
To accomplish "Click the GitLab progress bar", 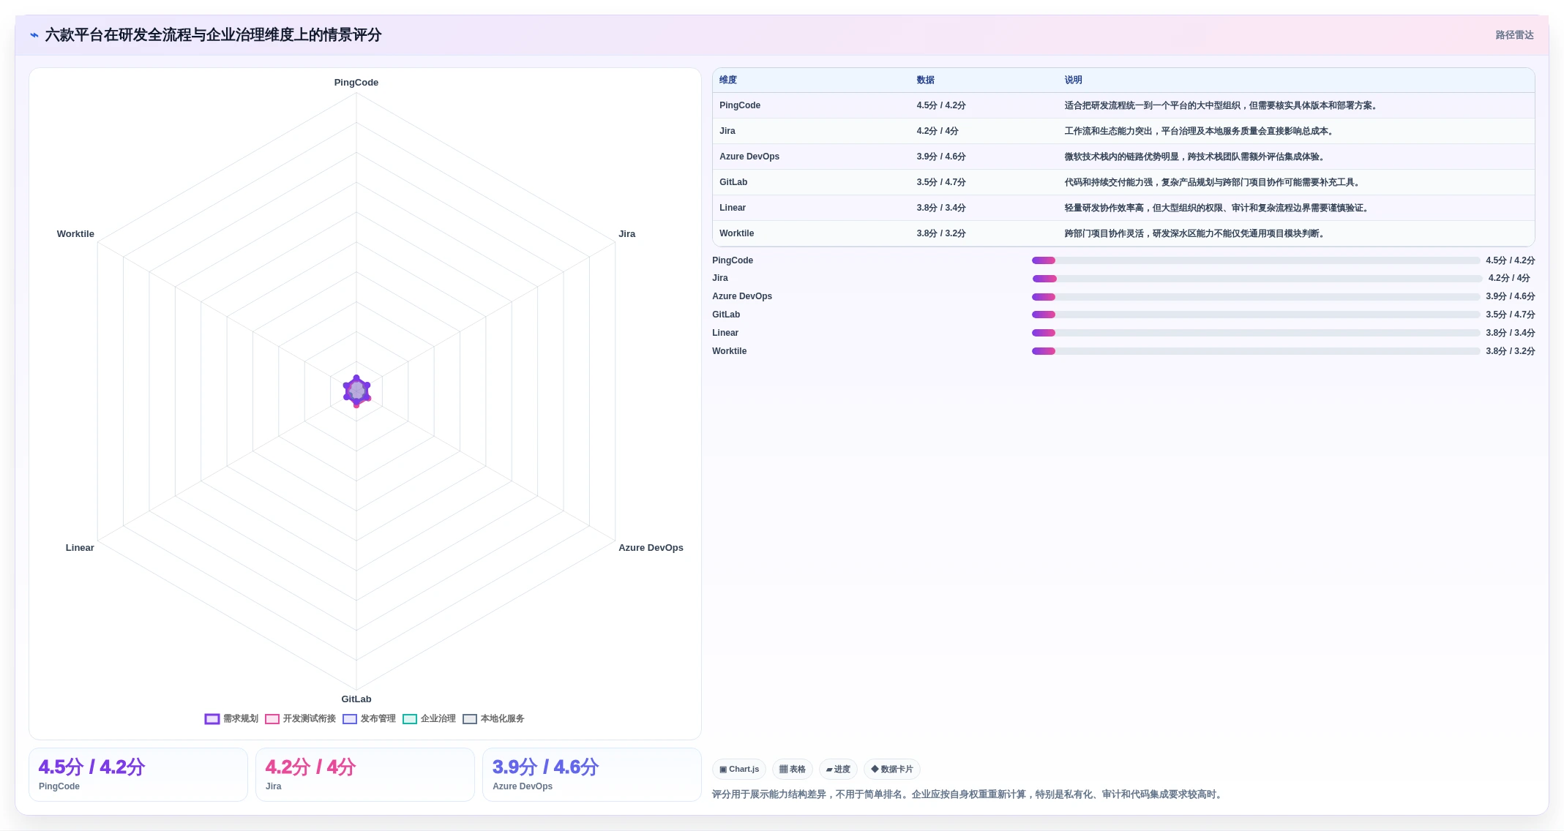I will tap(1256, 315).
